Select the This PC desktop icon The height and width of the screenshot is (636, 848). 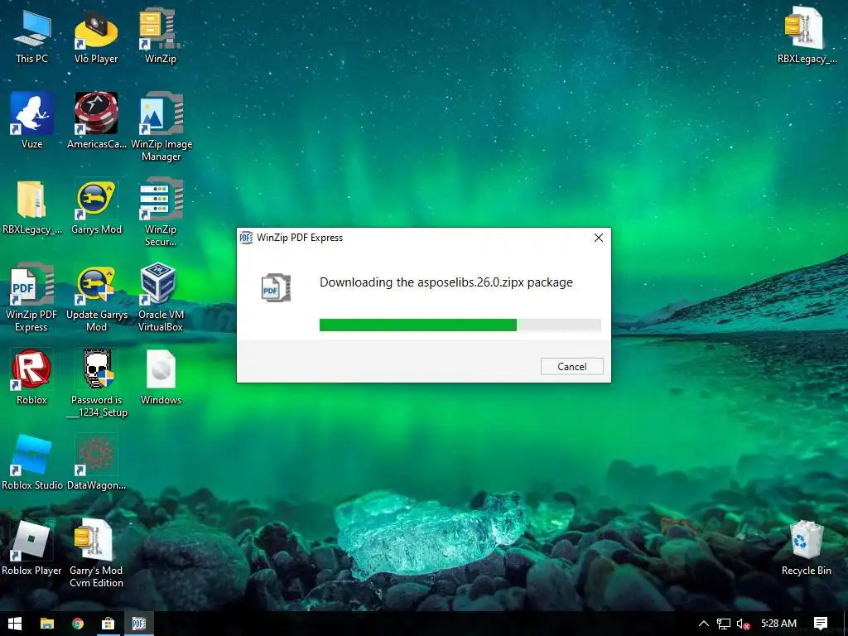[32, 36]
